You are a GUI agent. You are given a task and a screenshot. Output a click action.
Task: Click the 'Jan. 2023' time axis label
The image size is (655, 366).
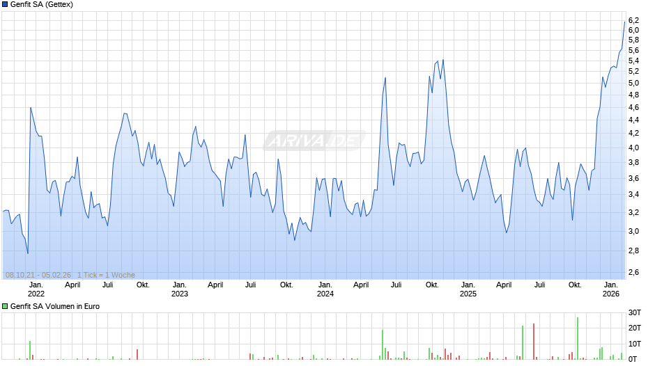point(180,289)
